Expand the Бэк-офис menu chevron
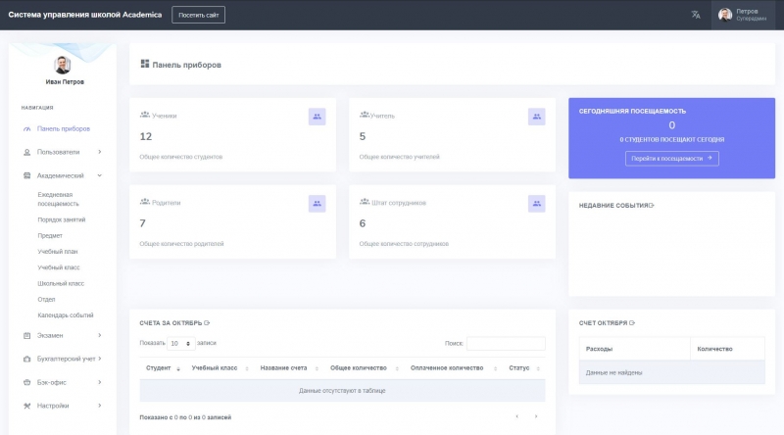The image size is (784, 435). tap(100, 382)
